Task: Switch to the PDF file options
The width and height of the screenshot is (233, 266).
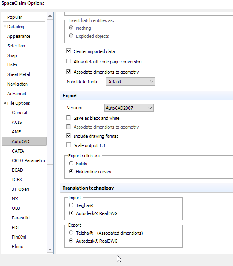Action: (16, 227)
